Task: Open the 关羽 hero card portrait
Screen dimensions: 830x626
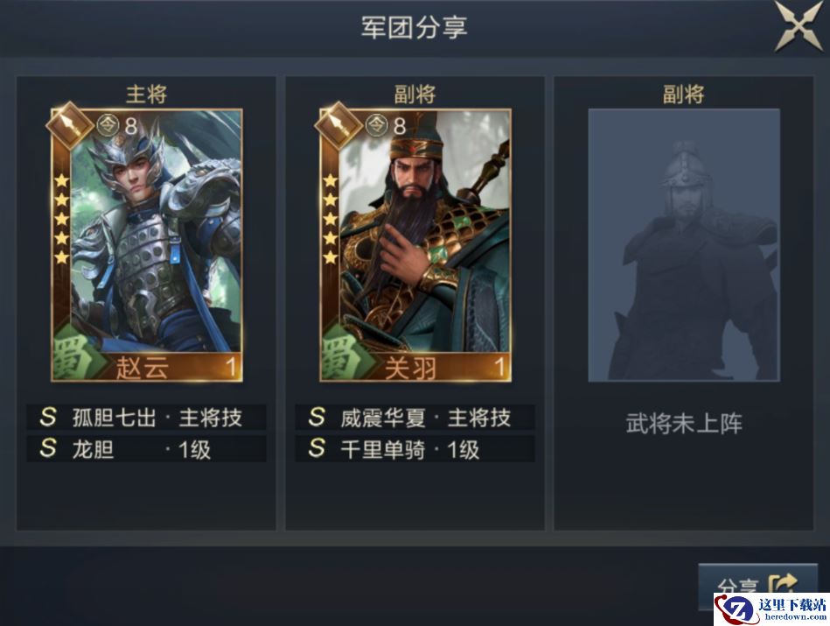Action: [x=415, y=245]
